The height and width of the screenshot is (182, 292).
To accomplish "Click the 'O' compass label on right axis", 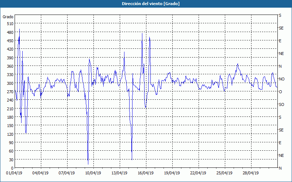I will [280, 92].
